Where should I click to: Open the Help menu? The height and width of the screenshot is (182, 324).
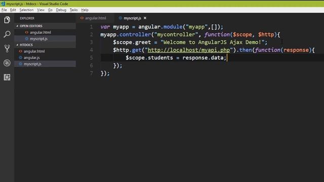pos(85,10)
